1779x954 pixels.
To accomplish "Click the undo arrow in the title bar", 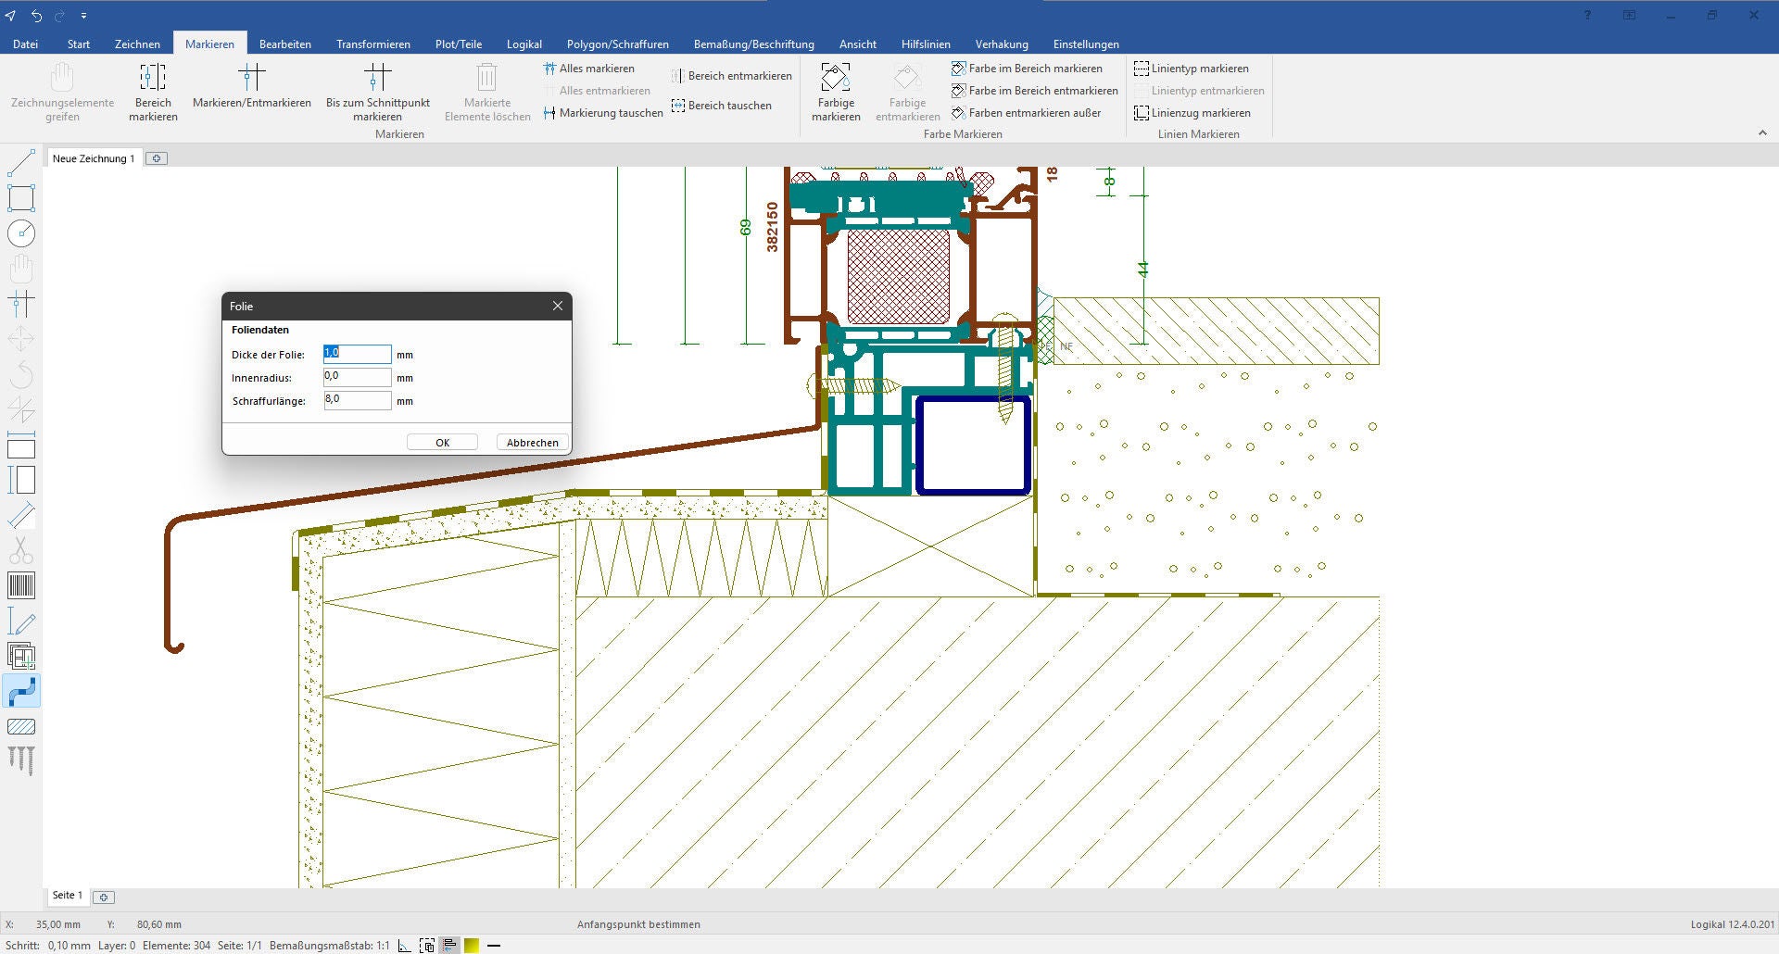I will (x=36, y=15).
